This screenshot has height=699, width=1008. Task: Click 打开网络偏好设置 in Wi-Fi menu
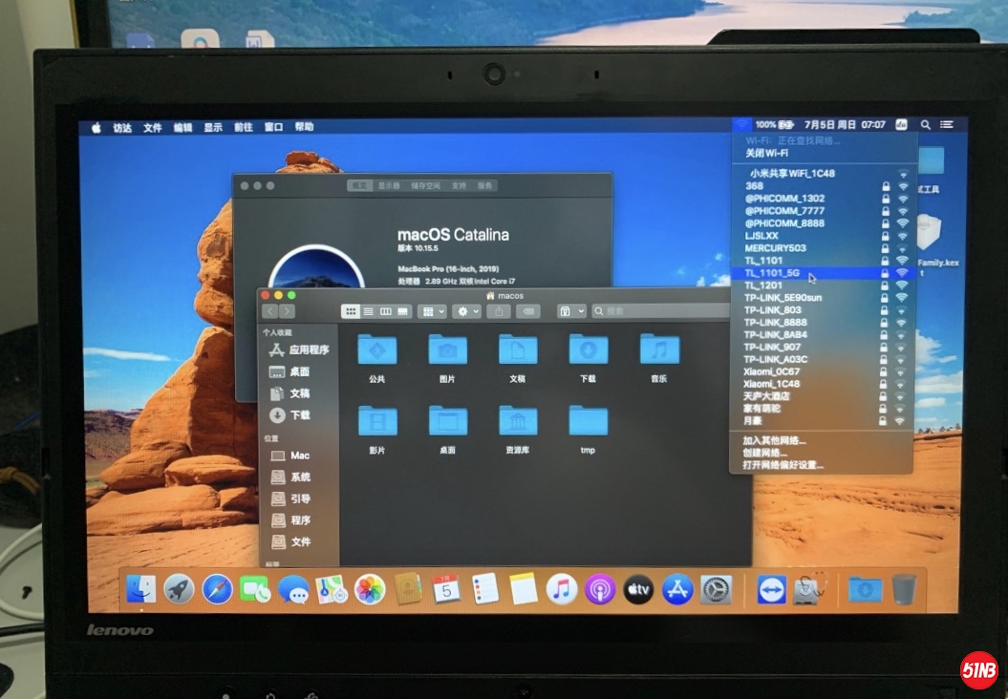coord(783,465)
